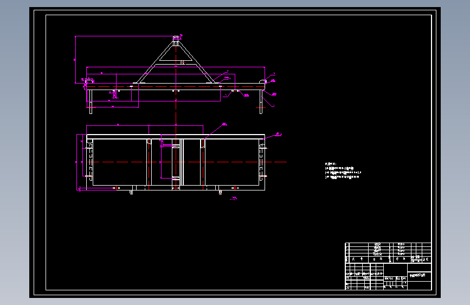Click the technical requirements note block
This screenshot has width=470, height=305.
point(343,170)
